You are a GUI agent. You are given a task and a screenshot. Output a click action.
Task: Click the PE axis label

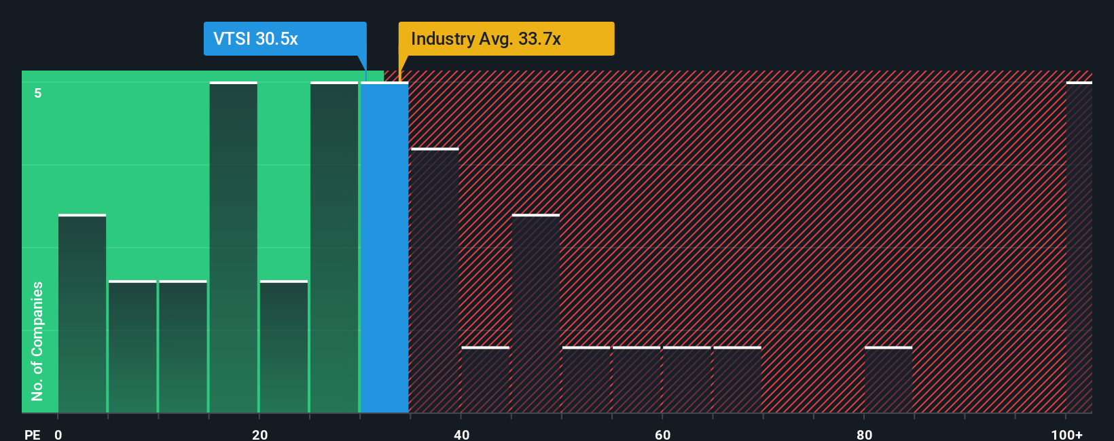click(33, 435)
